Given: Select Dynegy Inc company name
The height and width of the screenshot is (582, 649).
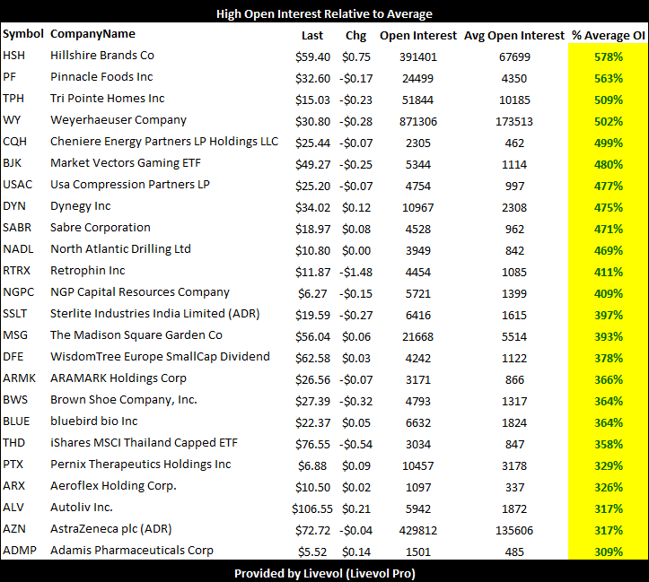Looking at the screenshot, I should coord(80,206).
